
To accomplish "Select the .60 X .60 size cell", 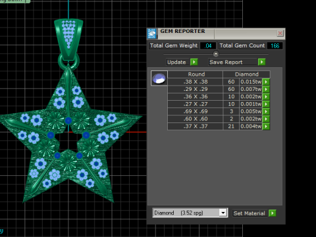I will tap(196, 119).
